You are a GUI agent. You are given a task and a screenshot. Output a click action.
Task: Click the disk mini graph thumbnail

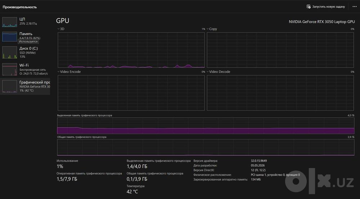tap(10, 52)
